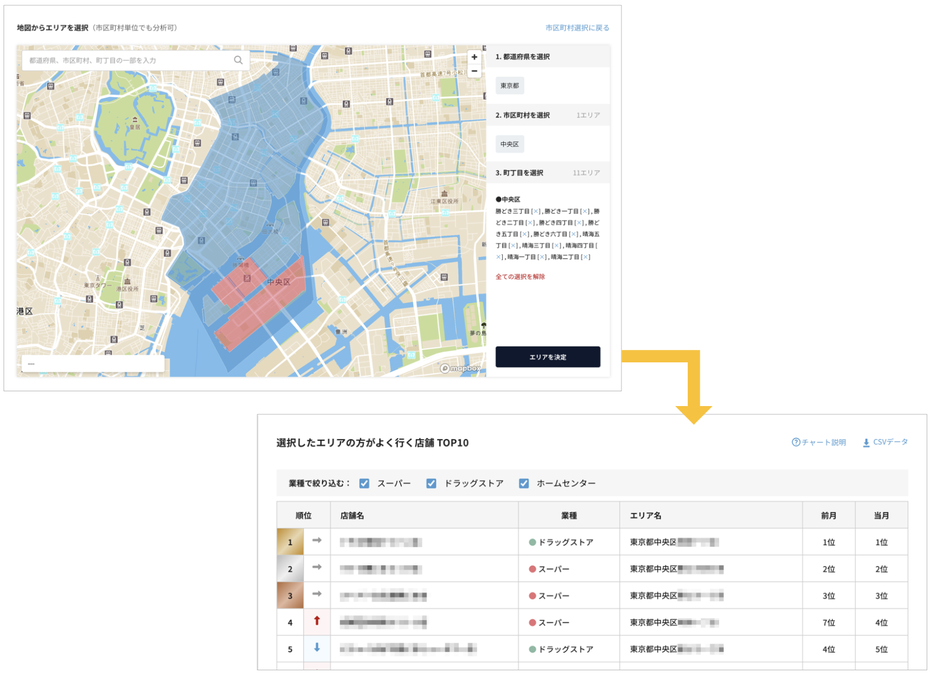Click the 順位 column header

[303, 515]
